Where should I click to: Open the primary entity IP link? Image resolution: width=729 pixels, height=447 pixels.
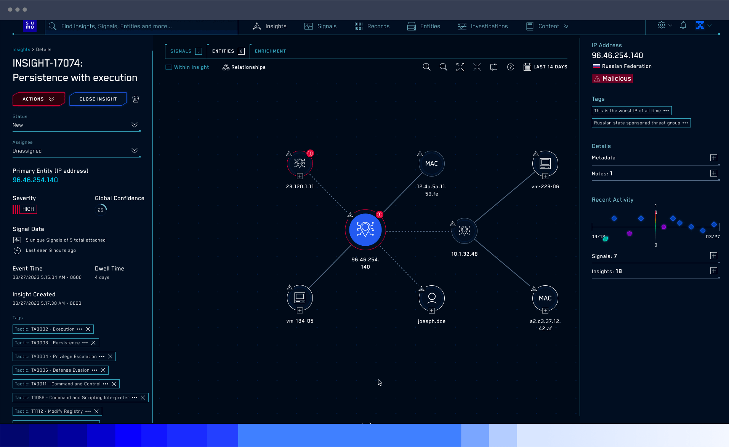pos(35,180)
